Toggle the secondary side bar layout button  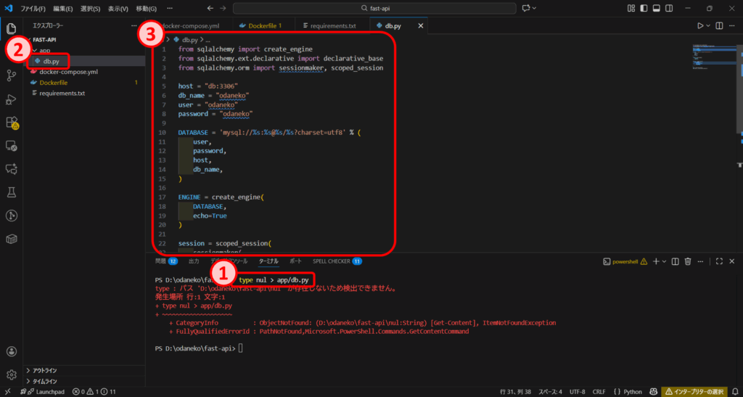pyautogui.click(x=670, y=8)
